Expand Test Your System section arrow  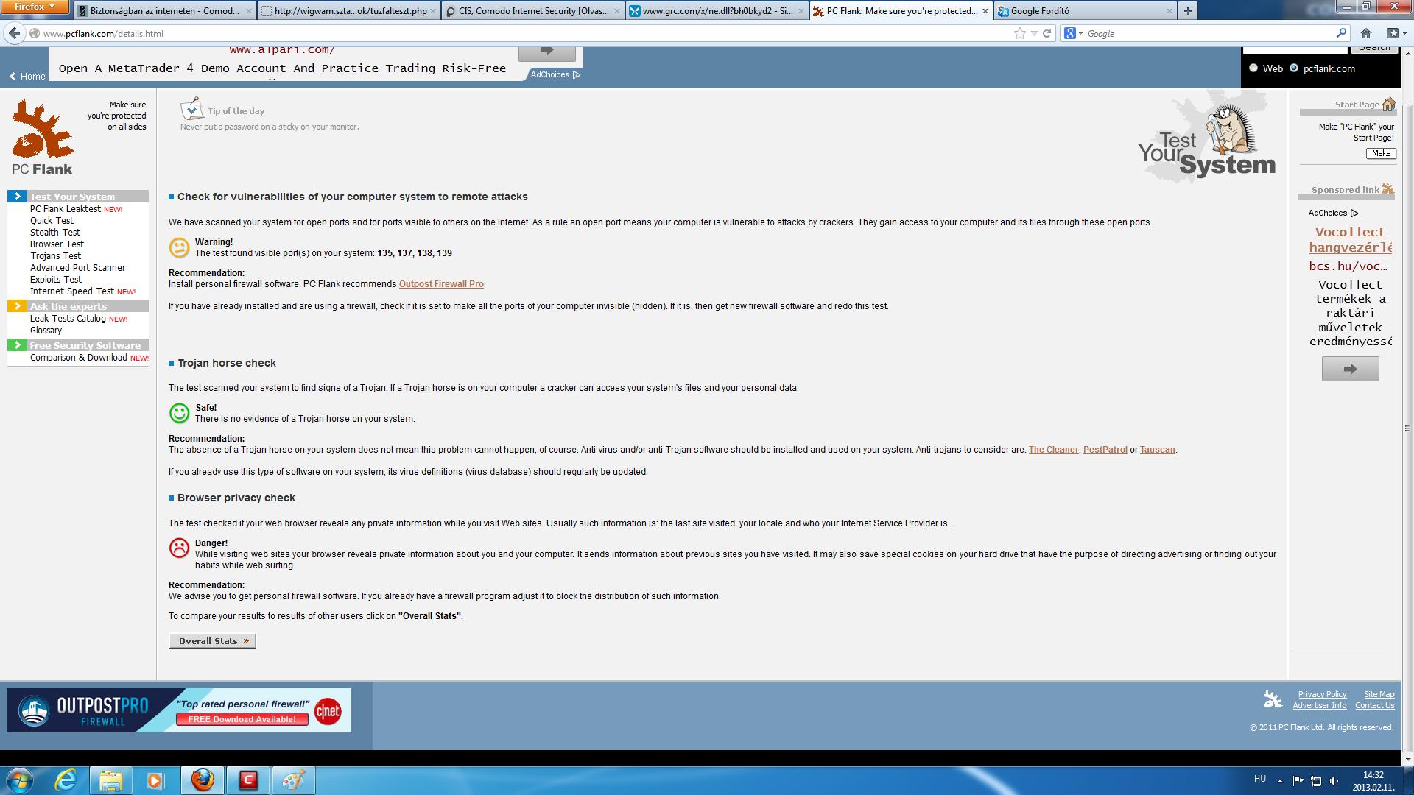pyautogui.click(x=17, y=197)
